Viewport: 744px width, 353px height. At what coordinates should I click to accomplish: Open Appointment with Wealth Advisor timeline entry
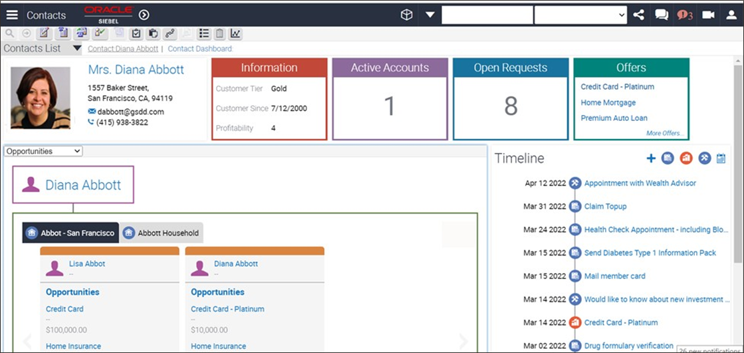pyautogui.click(x=640, y=183)
